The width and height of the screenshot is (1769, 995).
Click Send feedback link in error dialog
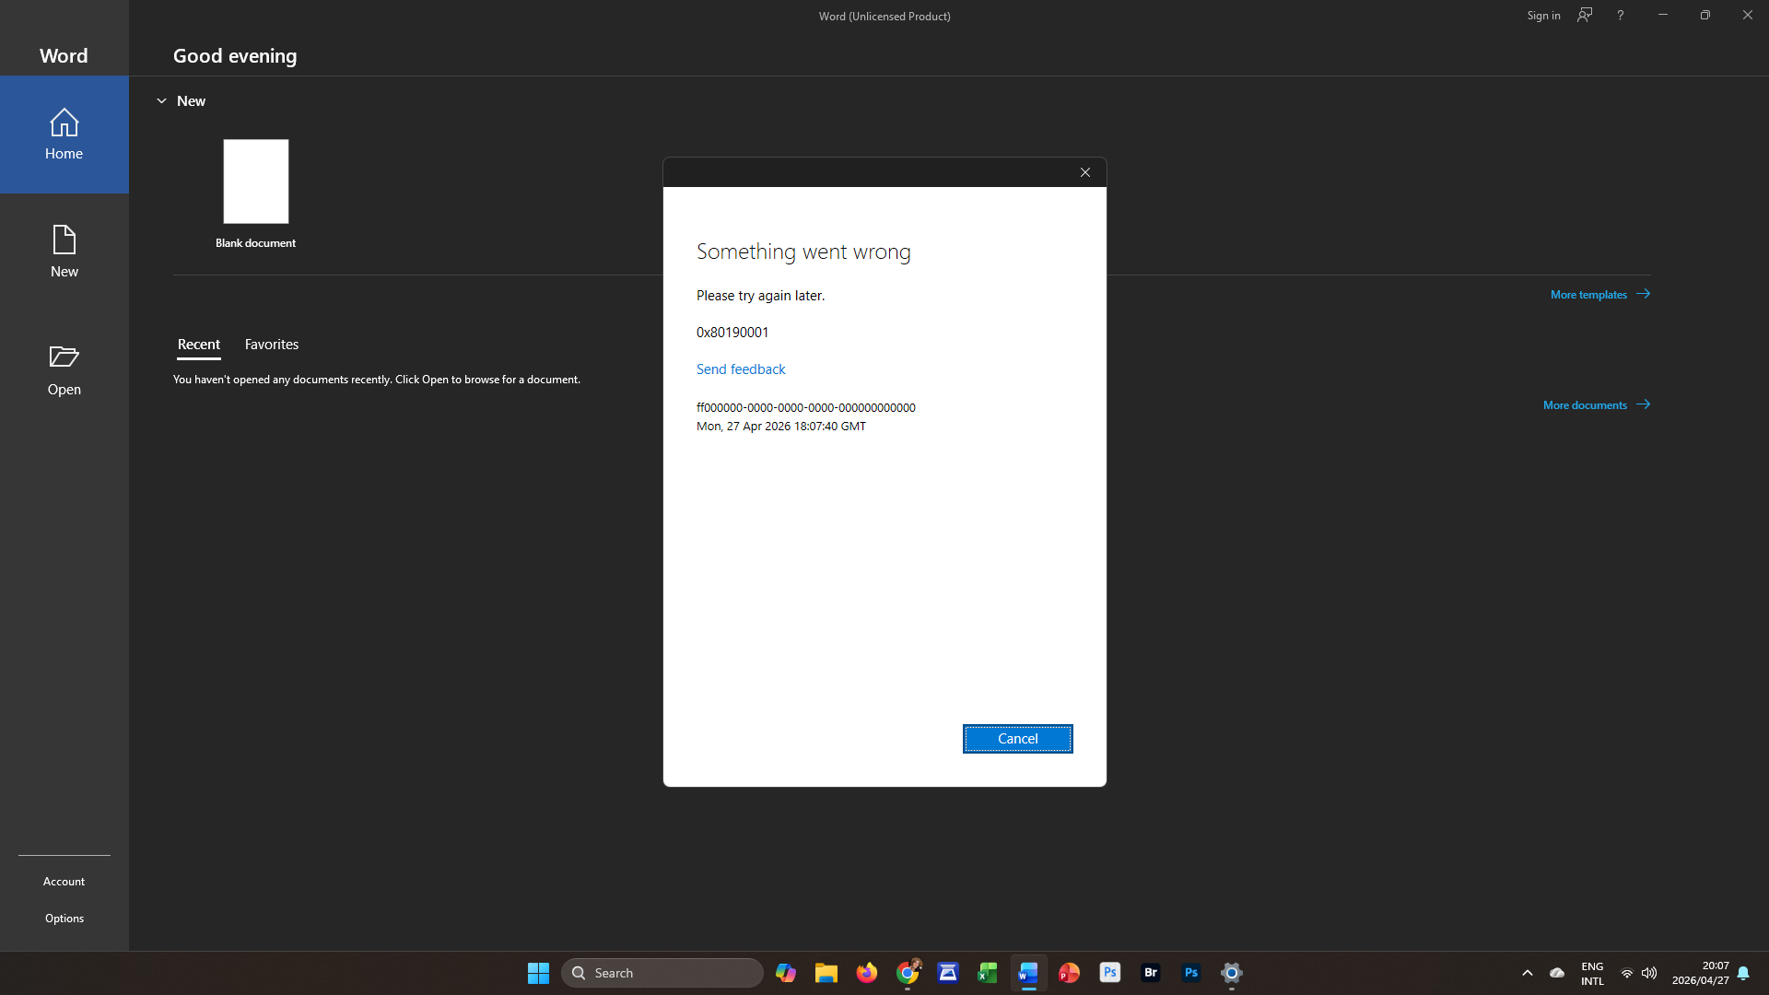(741, 369)
